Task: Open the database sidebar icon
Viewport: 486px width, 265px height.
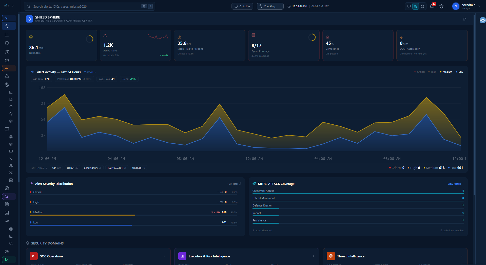Action: point(7,213)
